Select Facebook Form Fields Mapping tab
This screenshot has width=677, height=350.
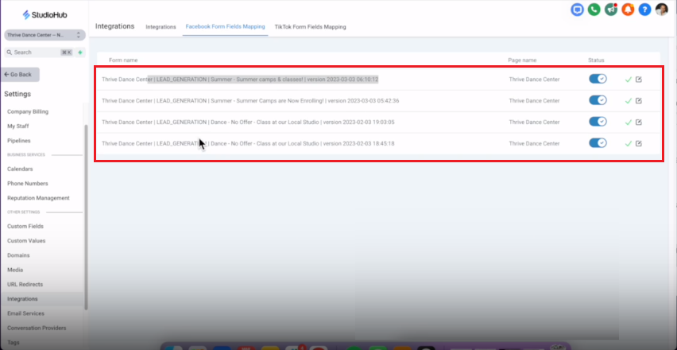225,26
